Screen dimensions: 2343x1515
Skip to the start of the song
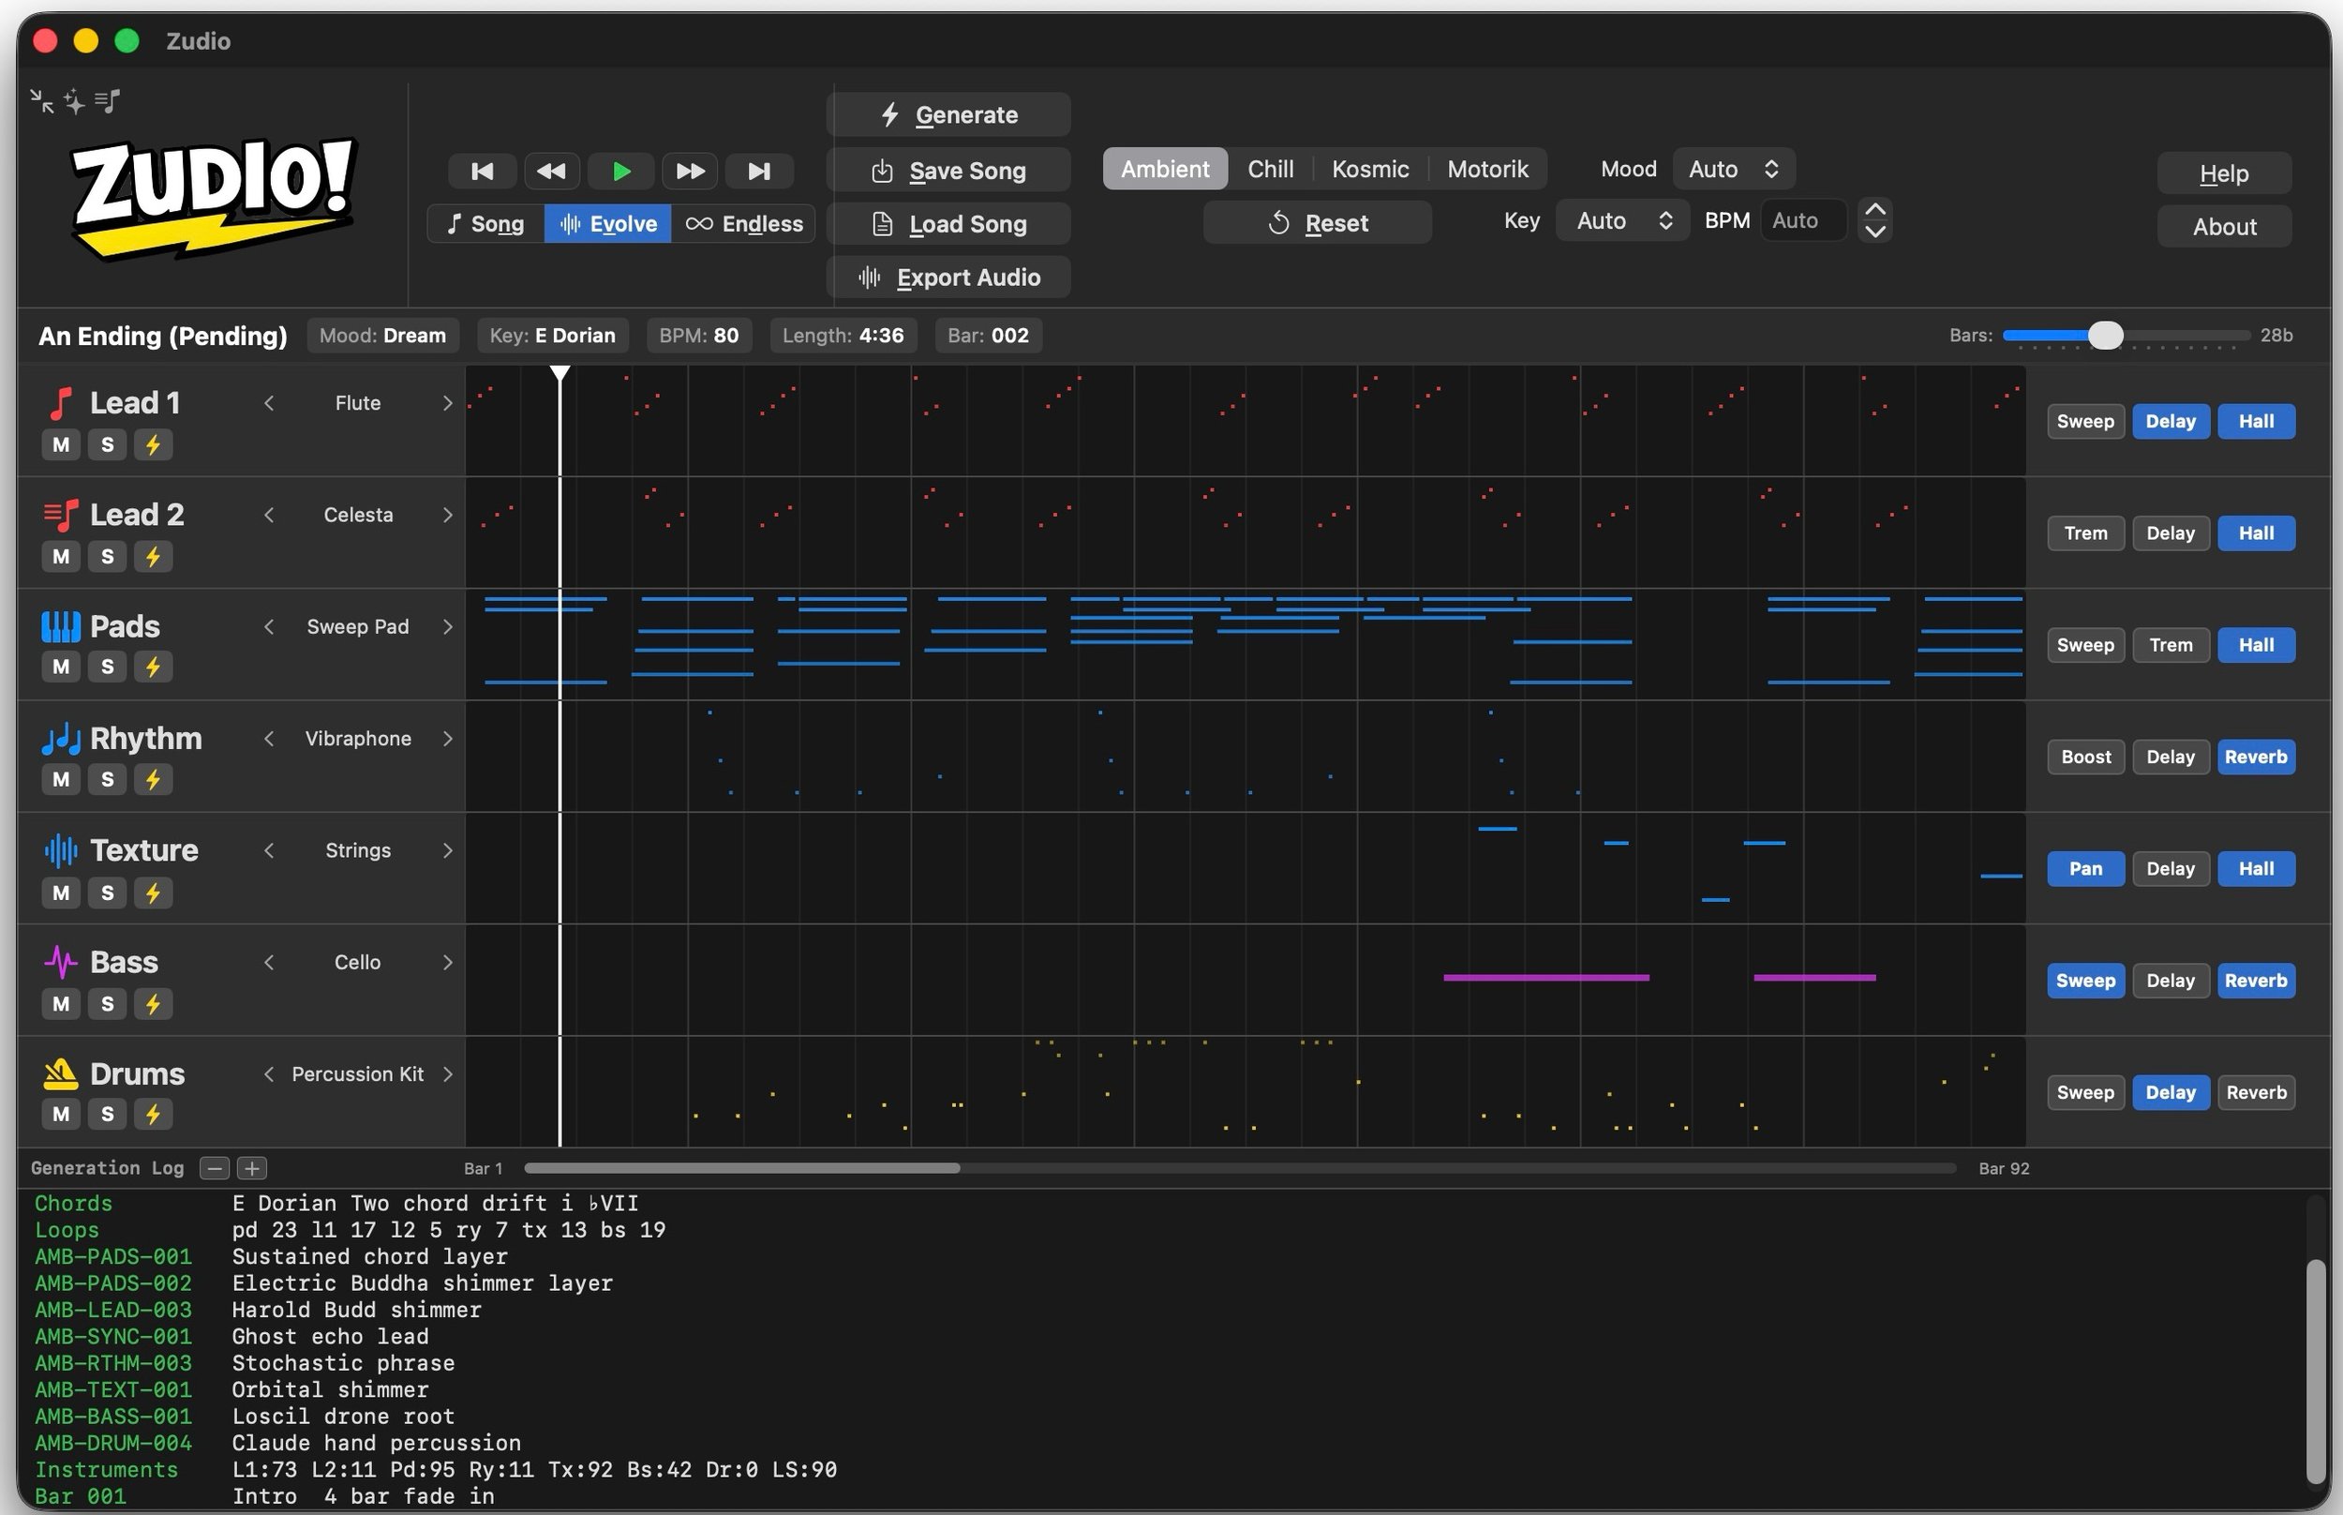(482, 172)
